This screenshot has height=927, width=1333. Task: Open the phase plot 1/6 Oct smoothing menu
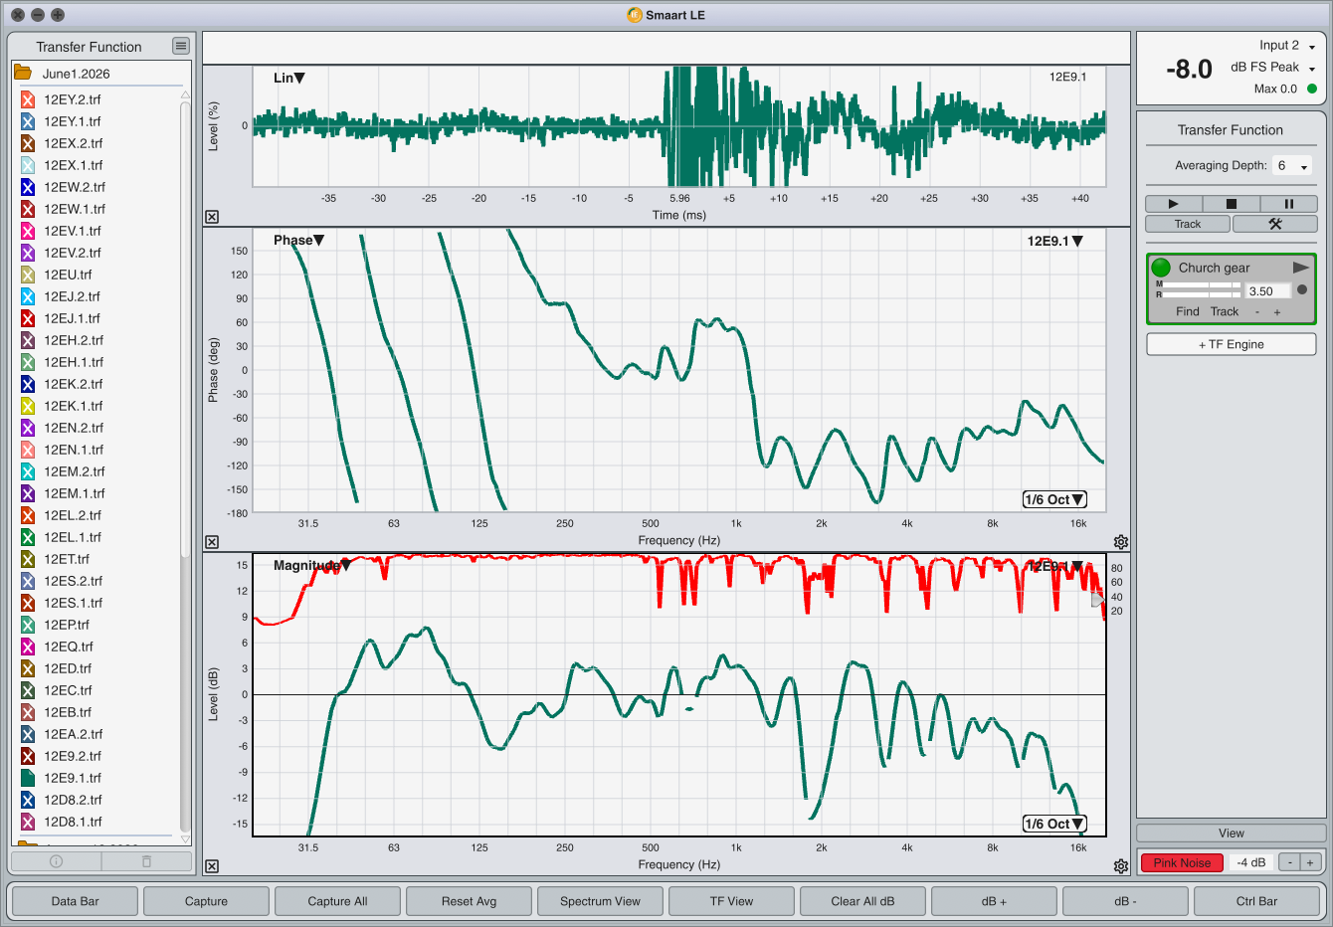coord(1054,499)
